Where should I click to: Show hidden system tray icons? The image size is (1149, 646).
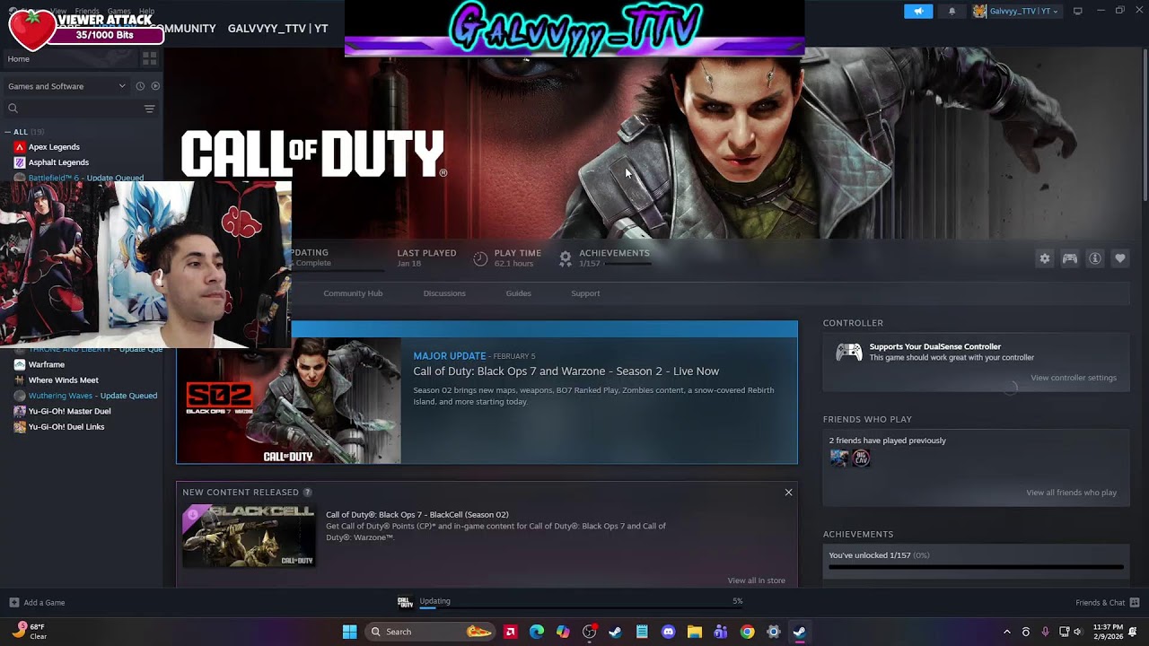(x=1006, y=632)
